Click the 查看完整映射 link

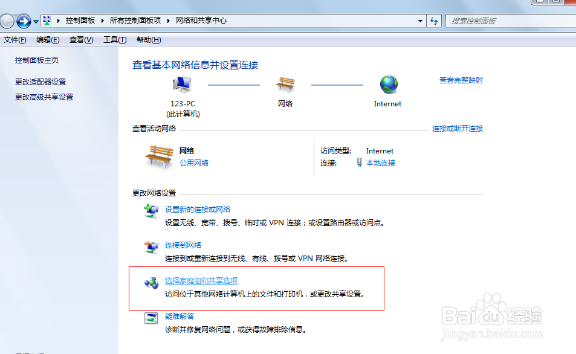point(462,80)
